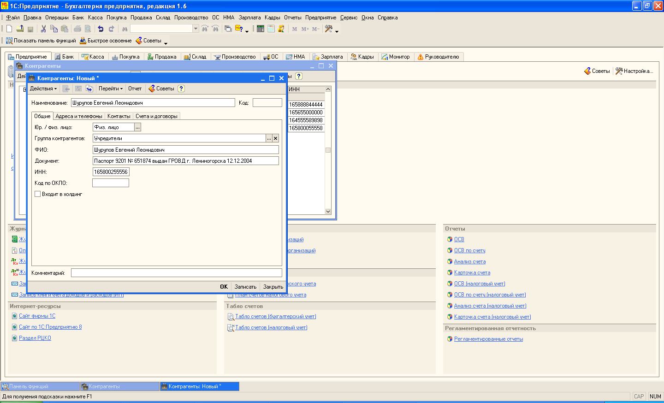
Task: Click the binoculars Find icon
Action: click(125, 29)
